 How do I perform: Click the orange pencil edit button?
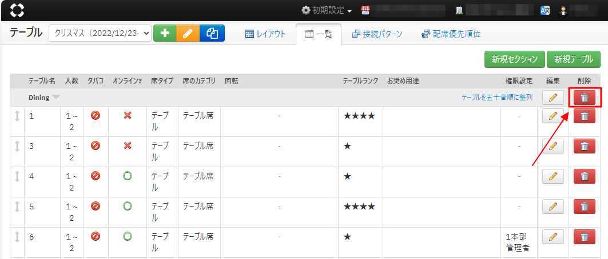click(188, 34)
